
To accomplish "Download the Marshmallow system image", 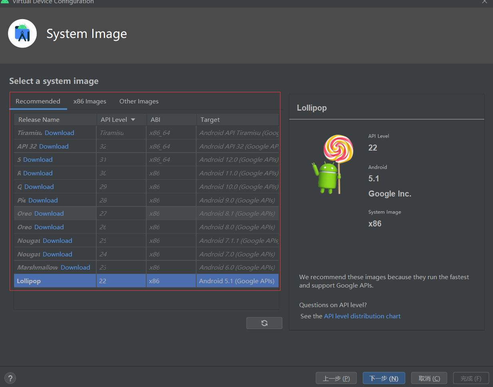I will point(76,267).
